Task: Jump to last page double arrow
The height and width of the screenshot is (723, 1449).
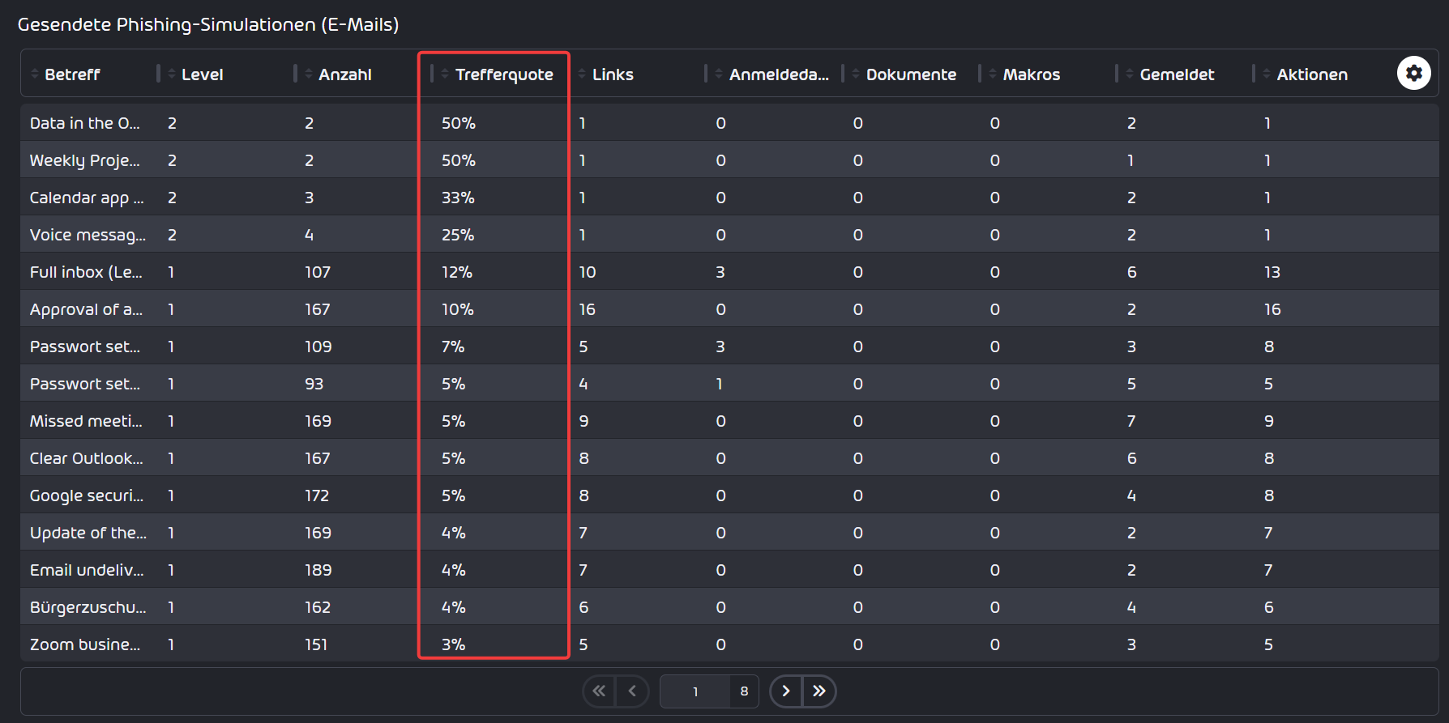Action: (x=819, y=691)
